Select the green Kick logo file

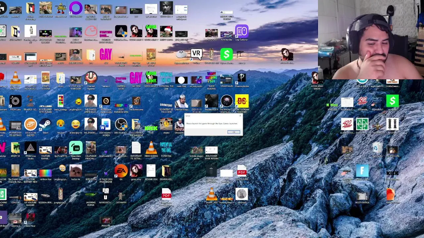pyautogui.click(x=151, y=127)
